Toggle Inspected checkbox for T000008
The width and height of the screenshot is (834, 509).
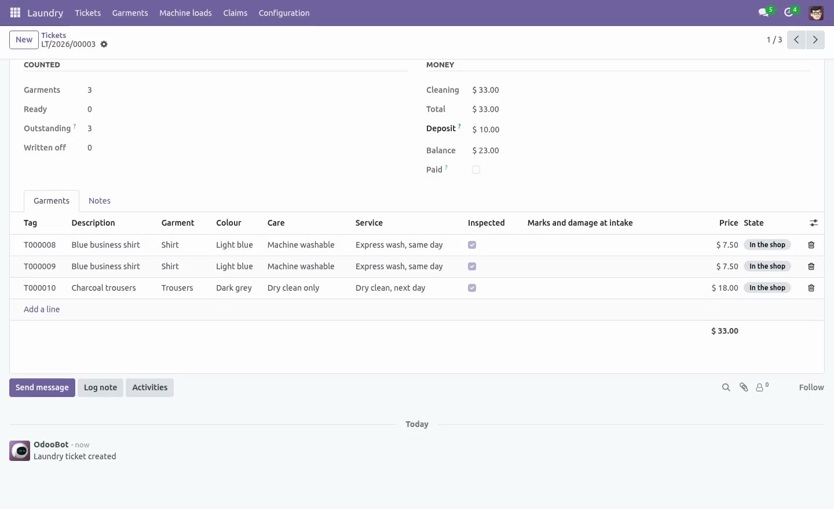[472, 245]
